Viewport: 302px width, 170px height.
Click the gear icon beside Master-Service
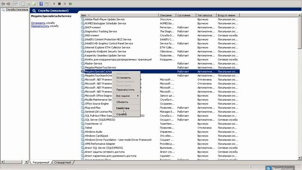[x=83, y=63]
